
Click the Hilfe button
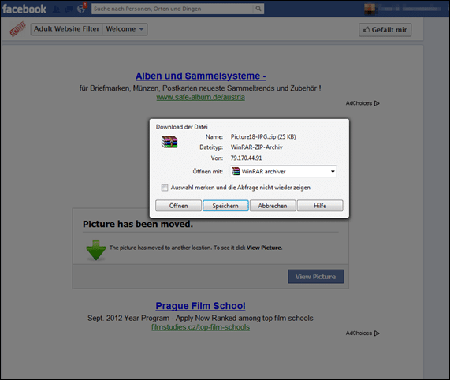click(x=320, y=206)
